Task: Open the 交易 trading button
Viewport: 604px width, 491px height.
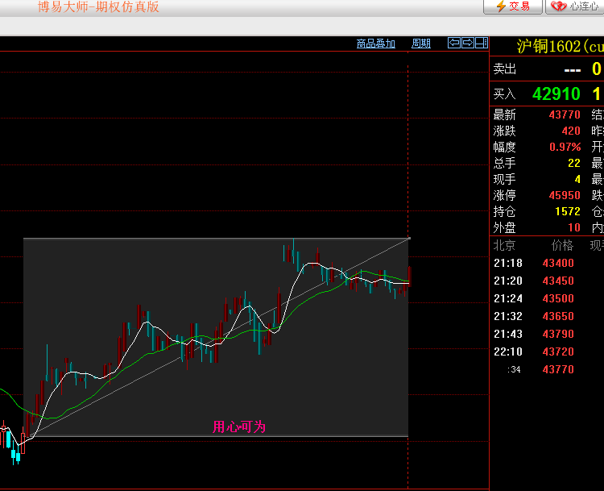Action: [513, 6]
